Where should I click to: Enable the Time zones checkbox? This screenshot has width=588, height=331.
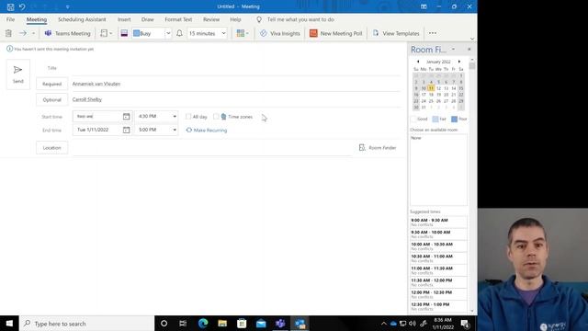click(216, 117)
